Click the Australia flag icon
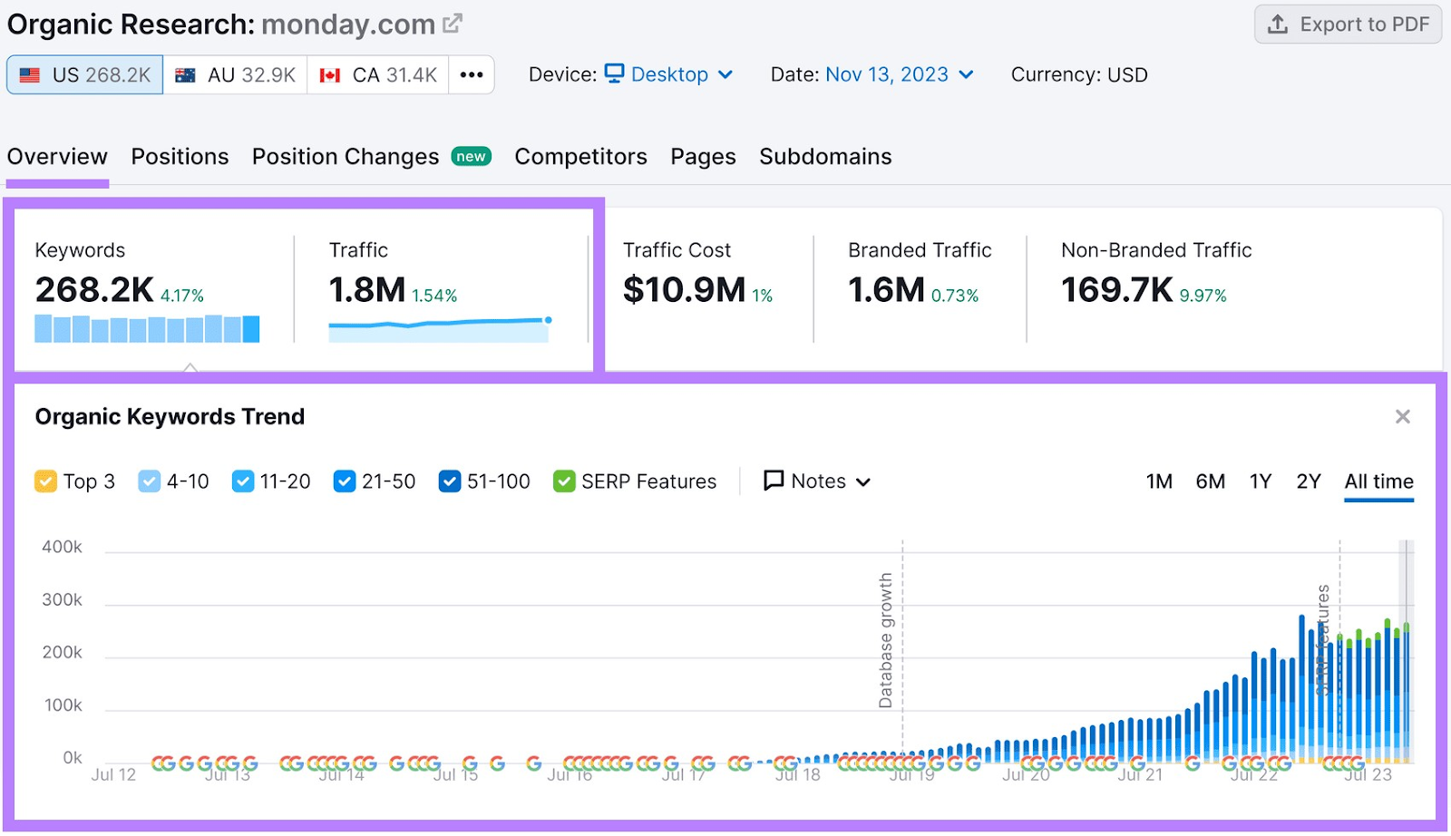 pyautogui.click(x=185, y=75)
